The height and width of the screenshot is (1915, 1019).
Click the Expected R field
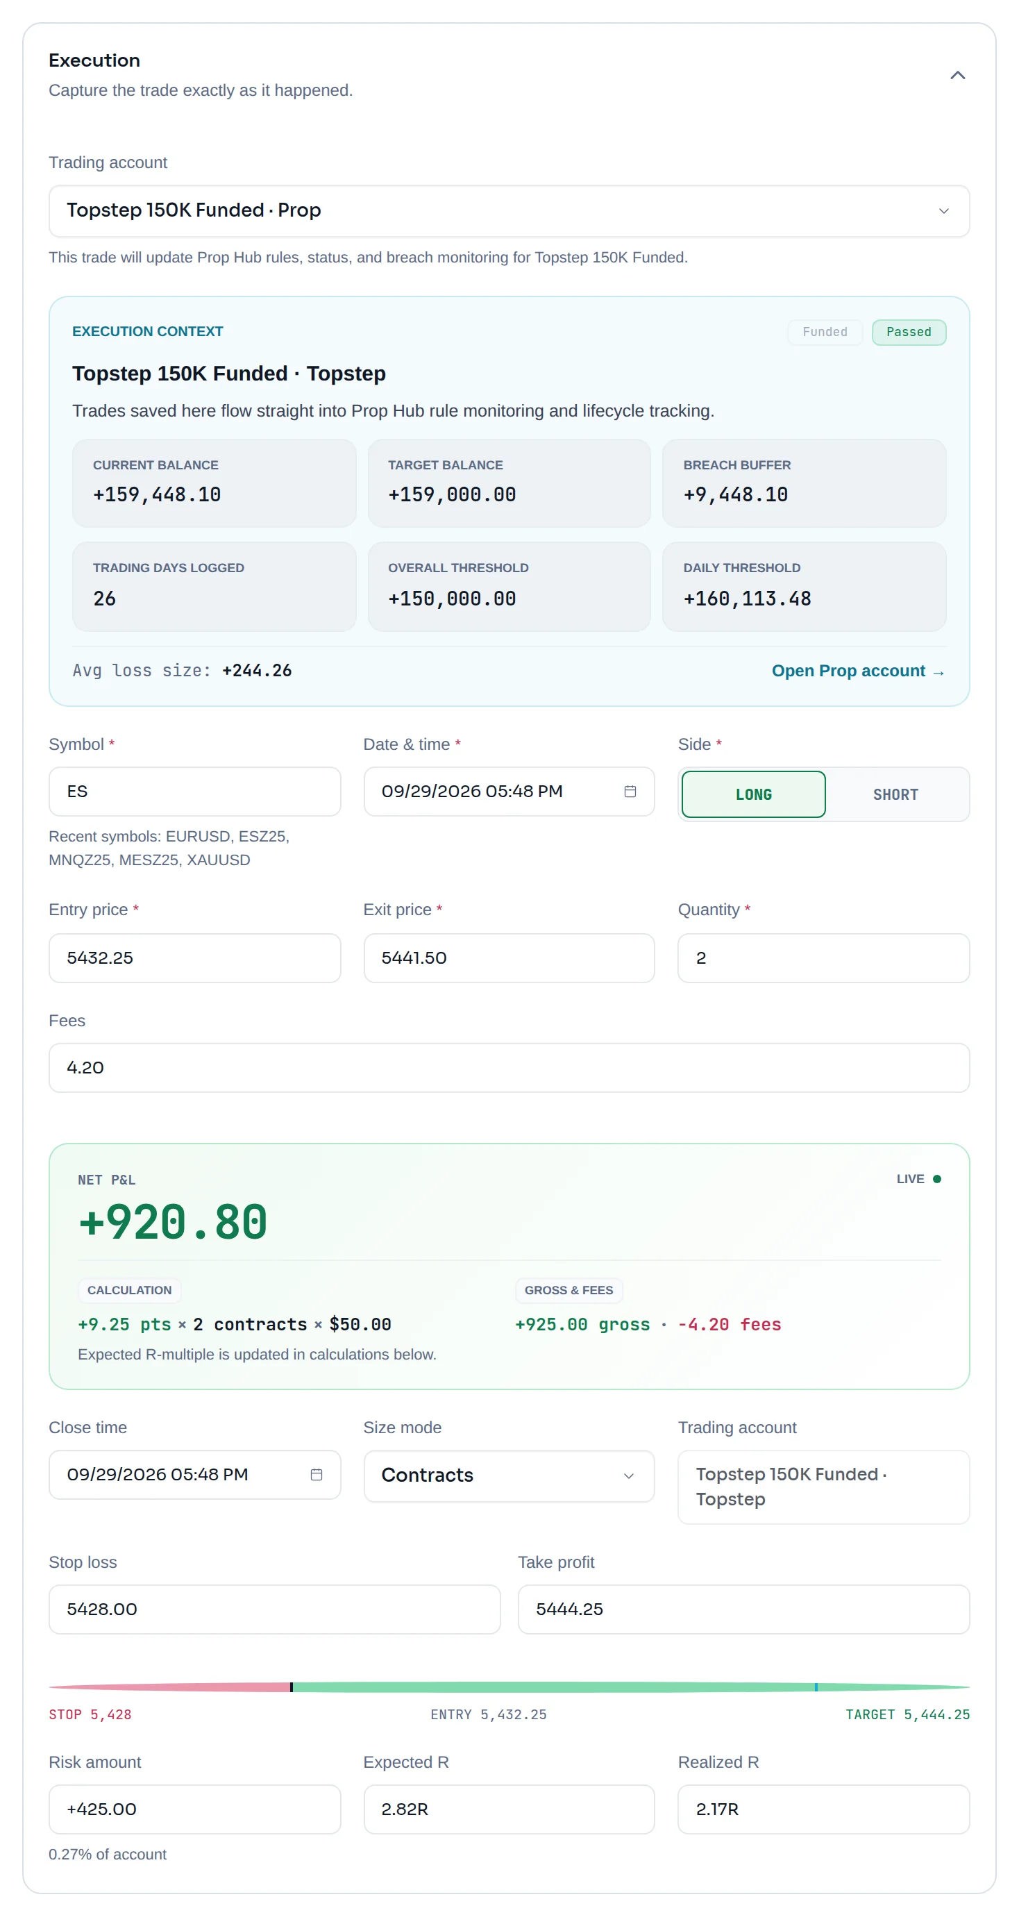(509, 1809)
